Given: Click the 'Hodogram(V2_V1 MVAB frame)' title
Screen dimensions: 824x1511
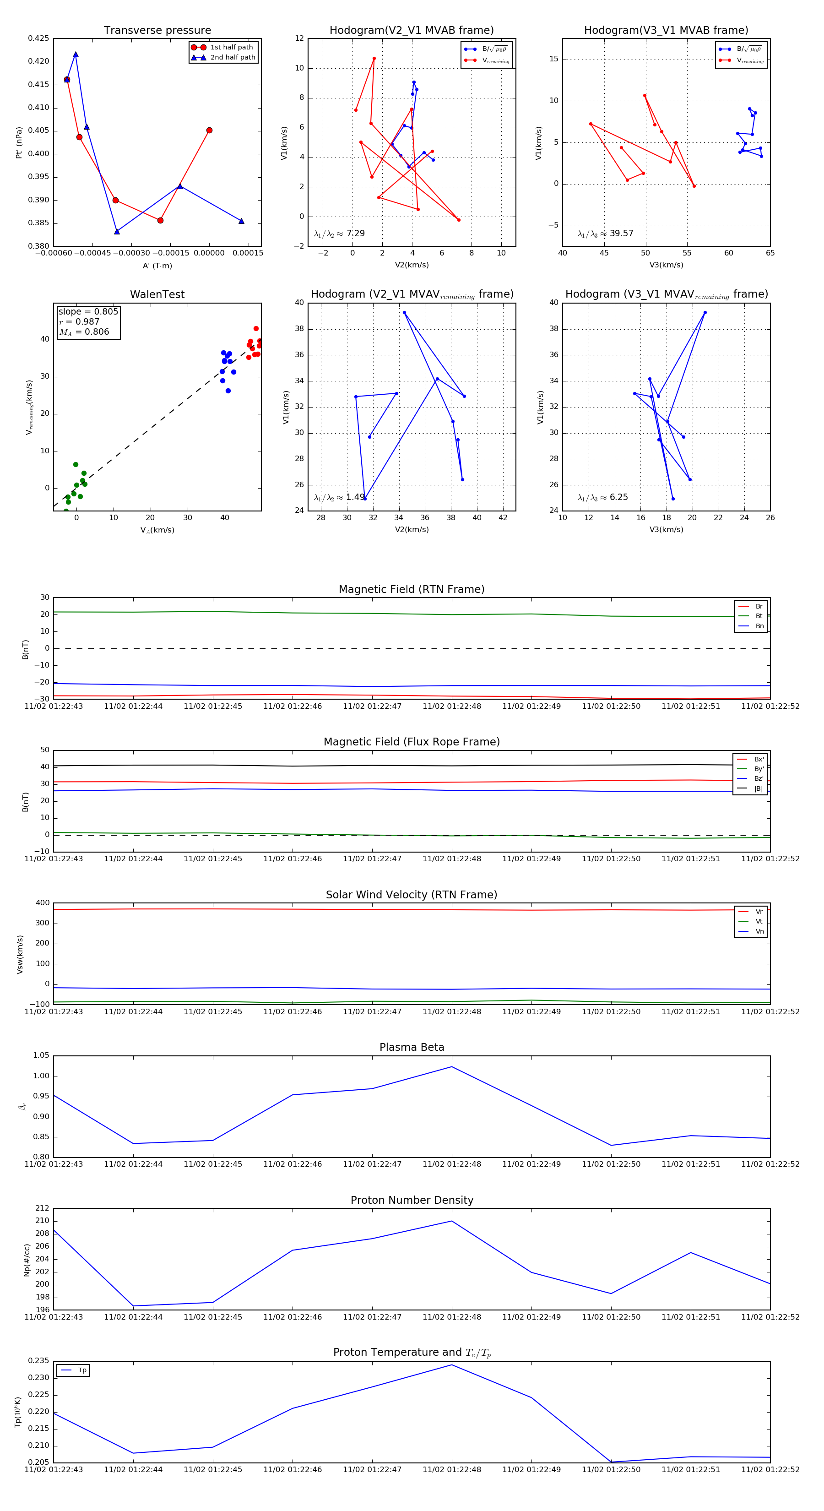Looking at the screenshot, I should pyautogui.click(x=412, y=31).
